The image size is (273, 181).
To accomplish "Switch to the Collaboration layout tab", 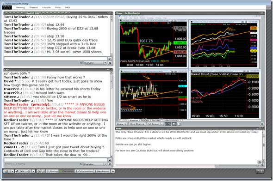I will tap(84, 171).
